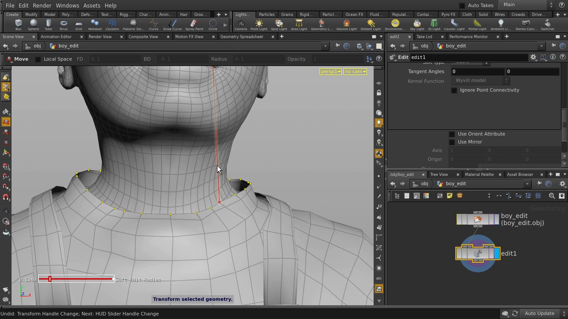Open the persp1 viewport dropdown

point(330,71)
